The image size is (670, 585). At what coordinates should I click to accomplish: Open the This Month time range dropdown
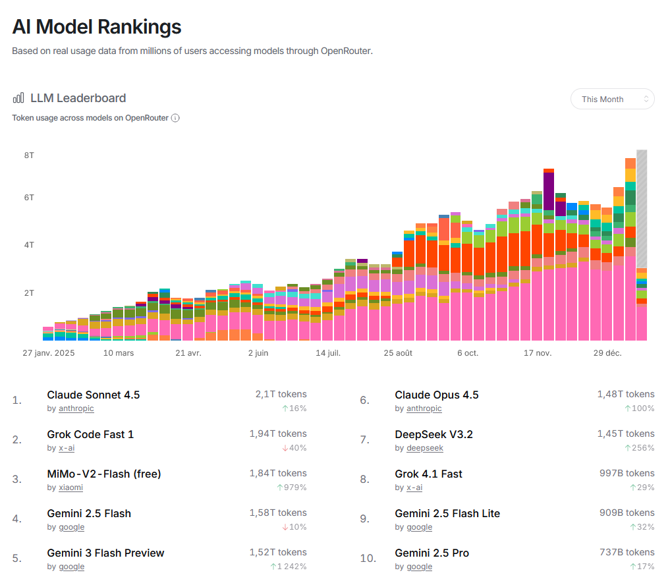pyautogui.click(x=611, y=99)
